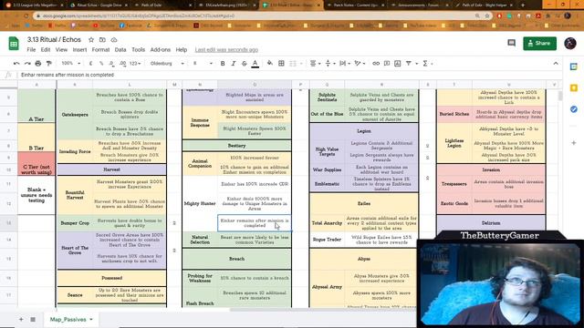The height and width of the screenshot is (328, 584).
Task: Open the Map_Passives tab arrow menu
Action: (x=91, y=320)
